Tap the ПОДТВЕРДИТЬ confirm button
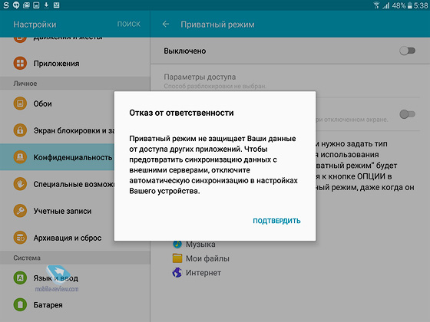The image size is (430, 322). click(x=276, y=221)
